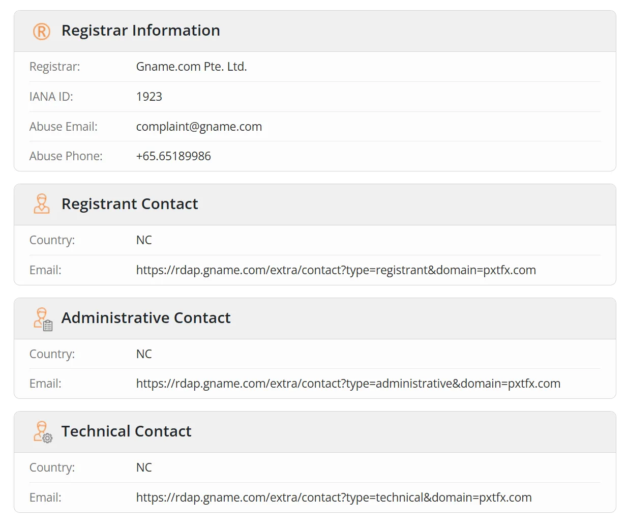Click the Registrant Contact country value NC
Screen dimensions: 627x524
coord(144,240)
